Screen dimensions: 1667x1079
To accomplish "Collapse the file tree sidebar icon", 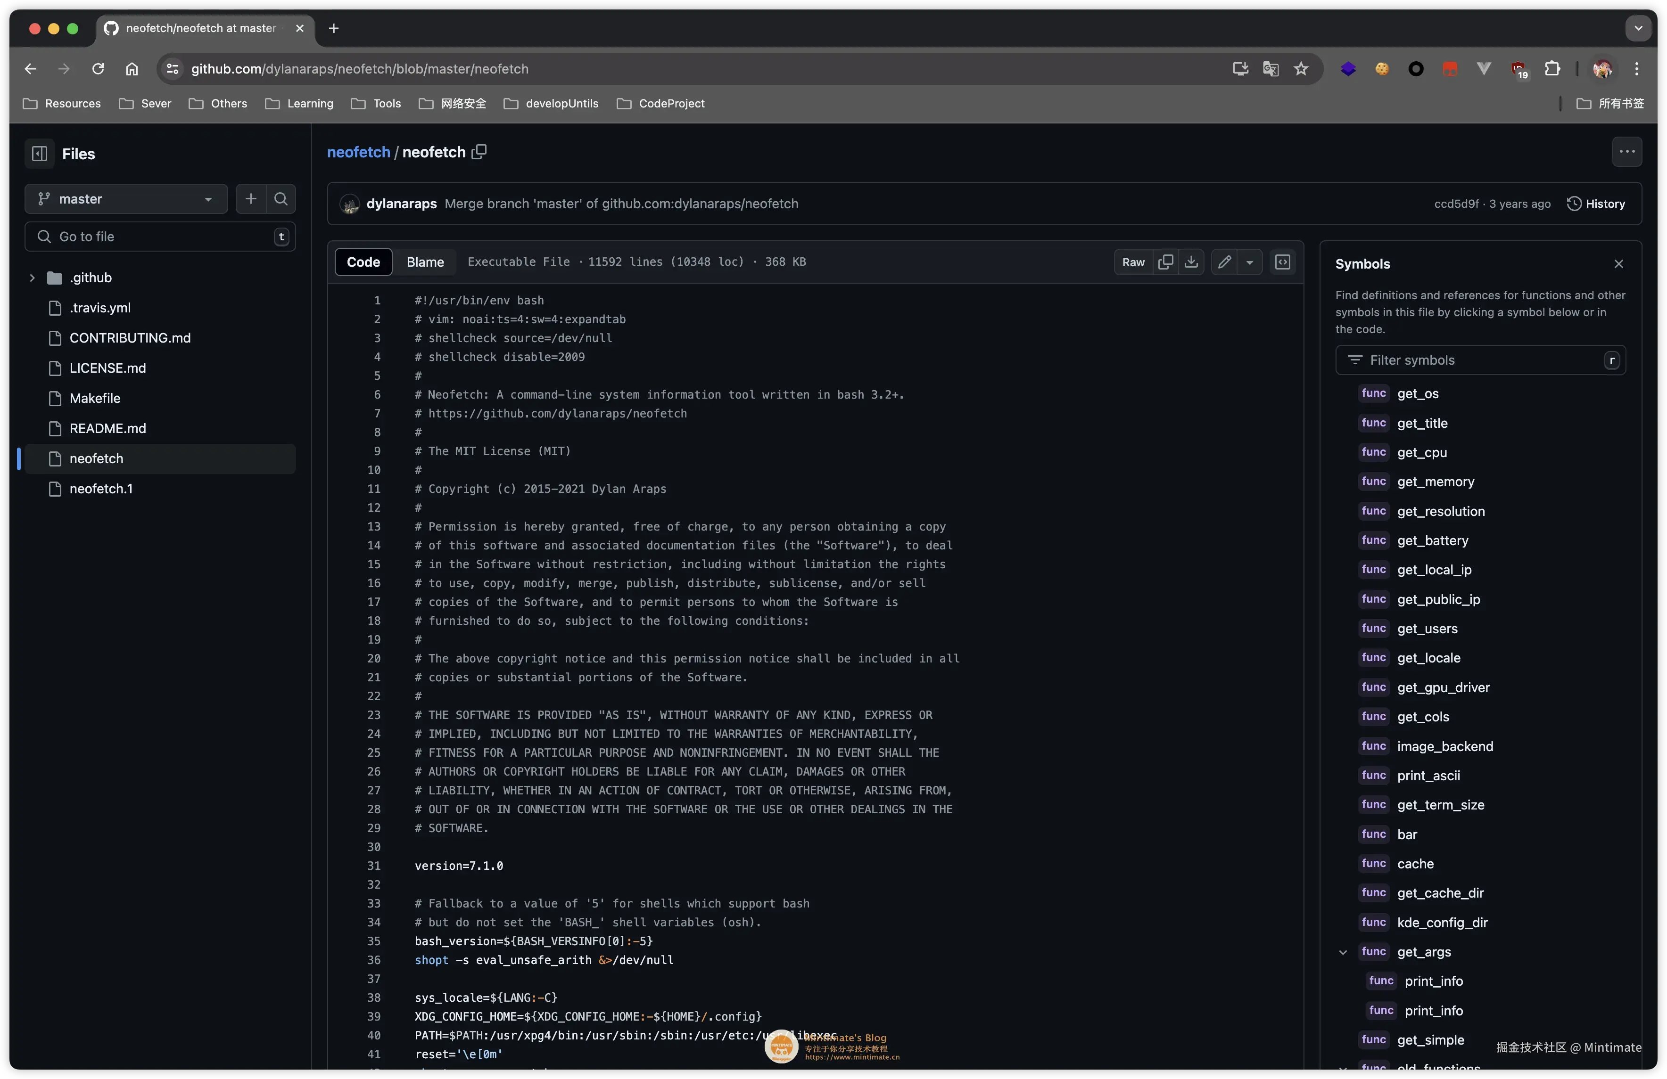I will [x=40, y=154].
